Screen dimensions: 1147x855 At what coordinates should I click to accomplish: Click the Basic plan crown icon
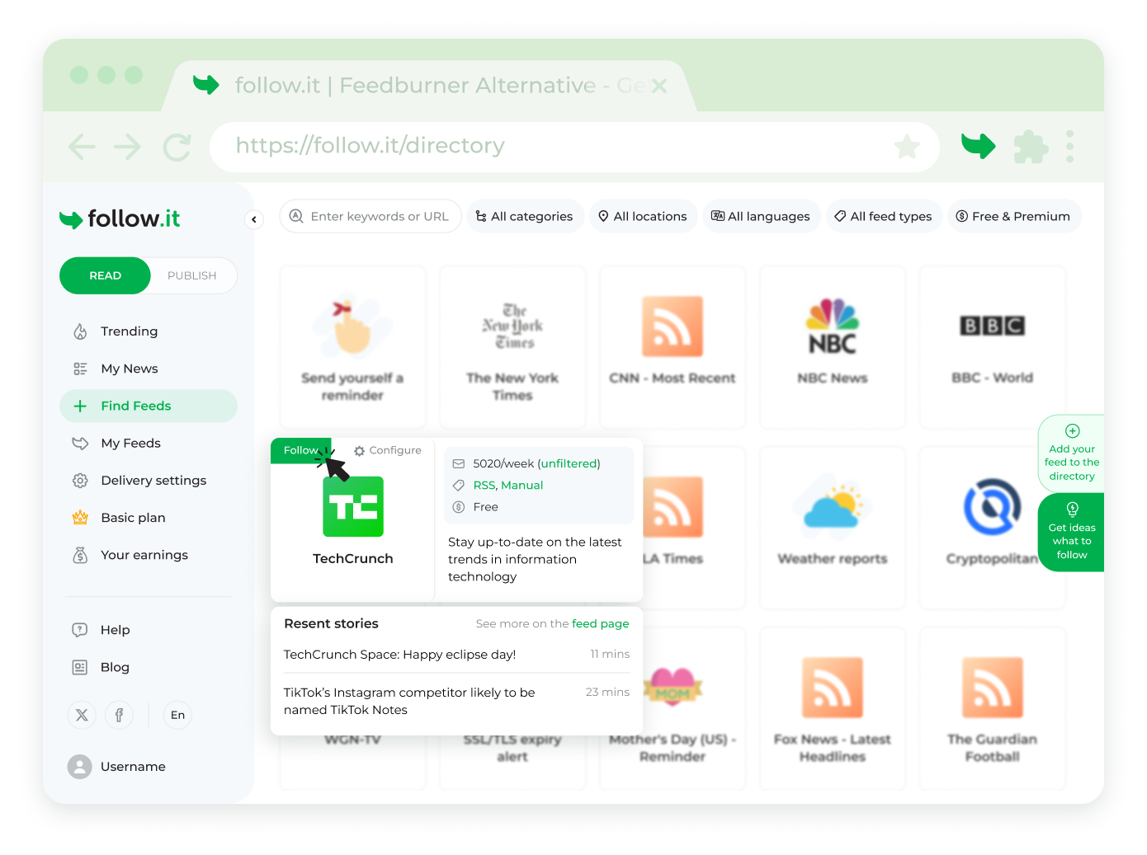click(80, 518)
